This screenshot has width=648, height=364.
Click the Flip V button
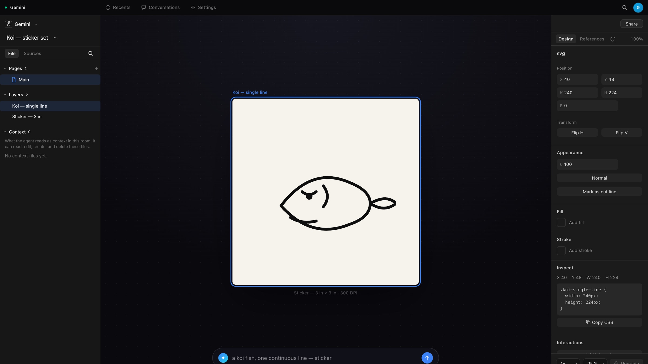pyautogui.click(x=622, y=133)
